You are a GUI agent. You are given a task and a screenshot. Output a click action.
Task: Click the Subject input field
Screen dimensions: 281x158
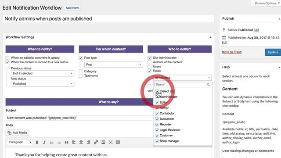pyautogui.click(x=79, y=118)
